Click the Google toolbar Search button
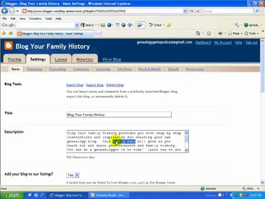This screenshot has height=199, width=265. click(x=87, y=25)
